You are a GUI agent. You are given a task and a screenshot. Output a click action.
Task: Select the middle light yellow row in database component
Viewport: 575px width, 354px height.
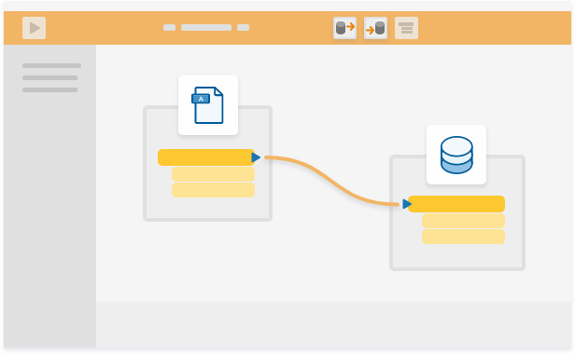[463, 221]
